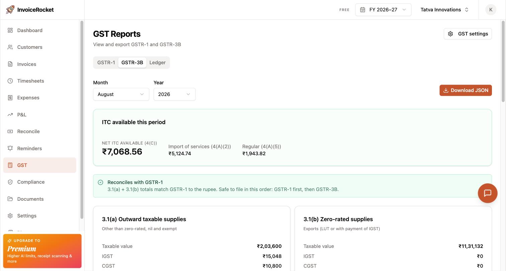Viewport: 506px width, 271px height.
Task: Go to Reminders
Action: pos(40,149)
